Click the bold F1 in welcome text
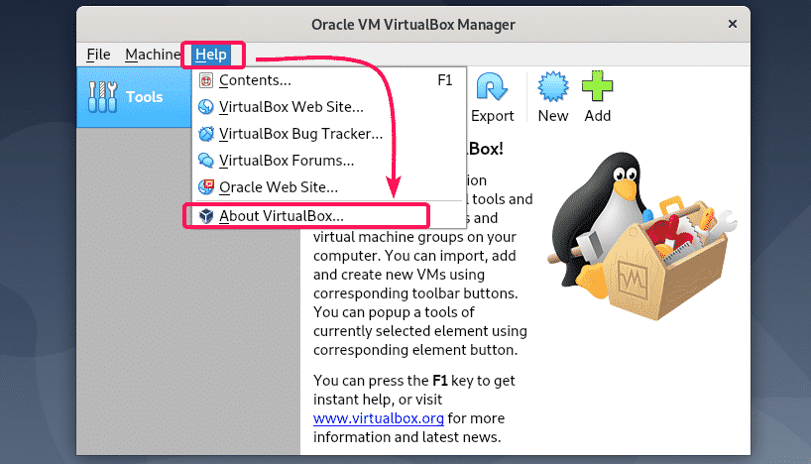811x464 pixels. 439,381
